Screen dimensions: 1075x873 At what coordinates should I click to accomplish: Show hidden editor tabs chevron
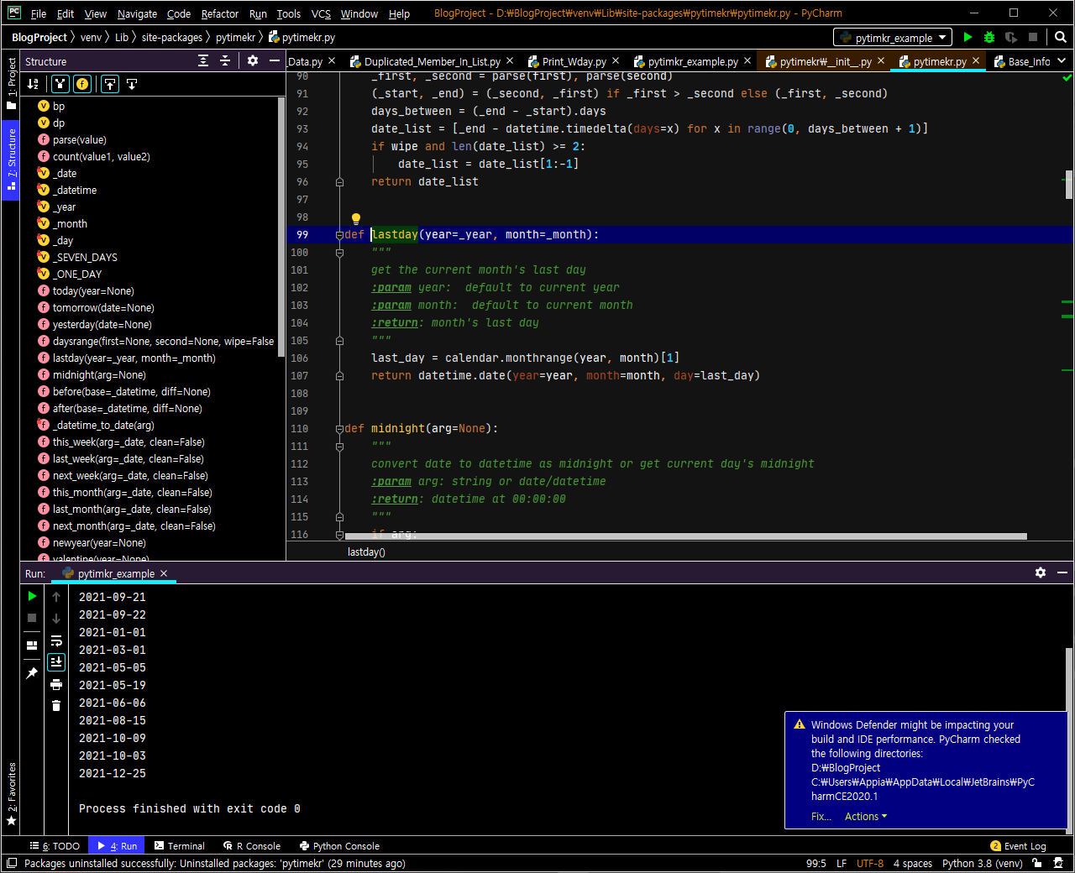(x=1062, y=60)
